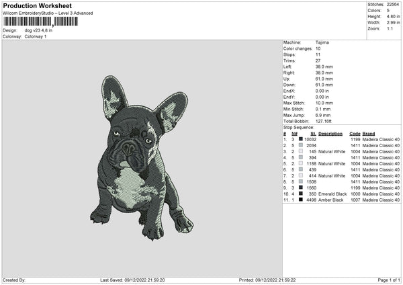Click the N# column header
The image size is (403, 285).
coord(293,133)
